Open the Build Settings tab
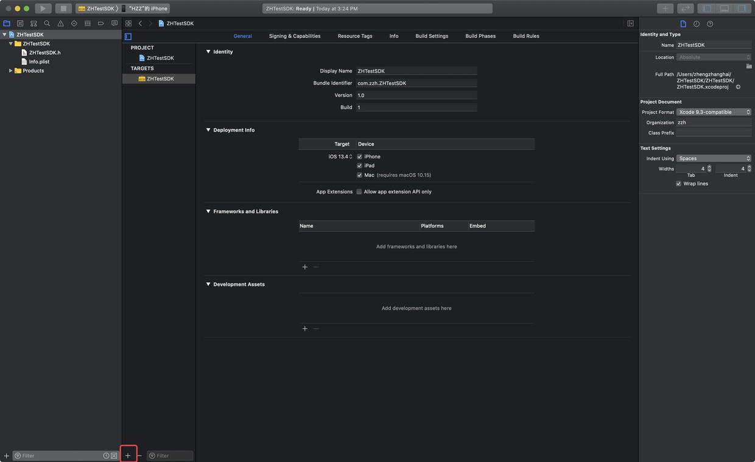The image size is (755, 462). point(432,36)
